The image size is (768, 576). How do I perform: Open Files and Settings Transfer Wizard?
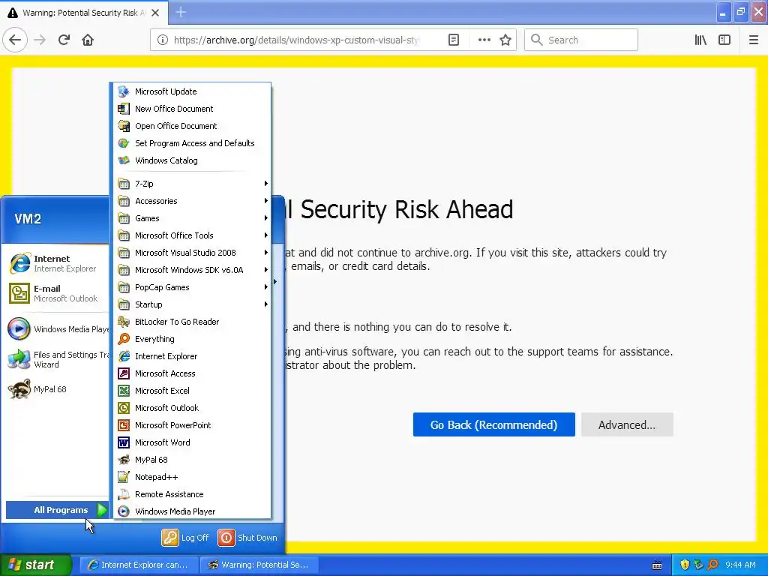point(57,359)
